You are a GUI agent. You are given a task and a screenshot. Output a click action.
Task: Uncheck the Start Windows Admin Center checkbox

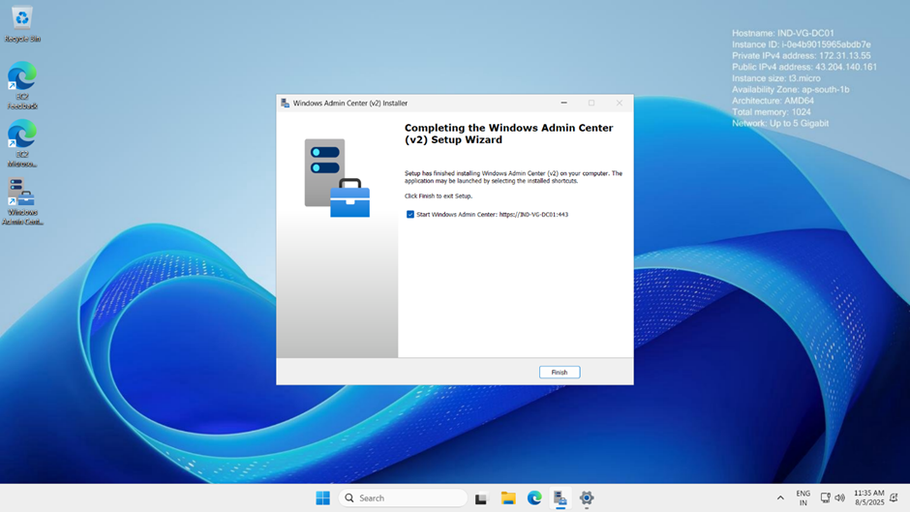[410, 215]
